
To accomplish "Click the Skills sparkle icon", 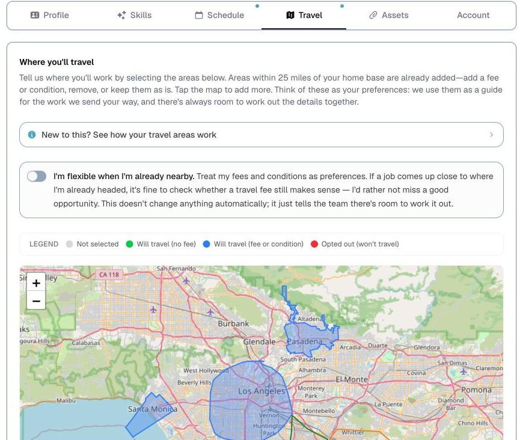I will coord(121,15).
